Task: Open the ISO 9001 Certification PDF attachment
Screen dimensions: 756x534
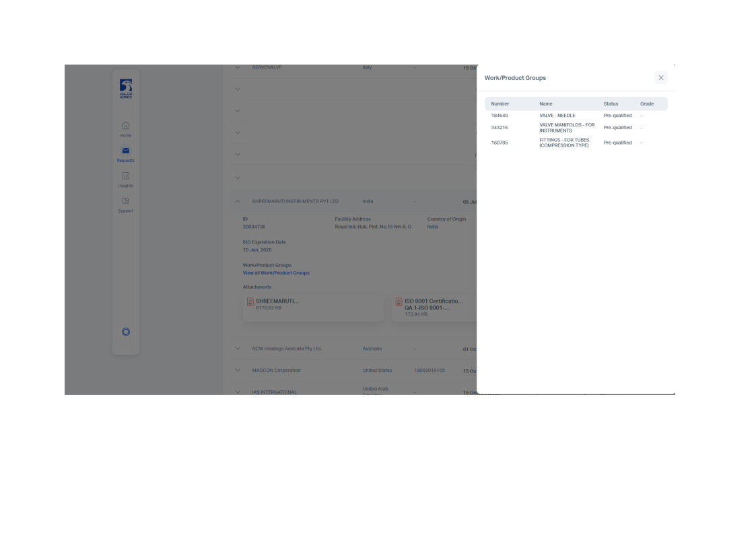Action: (x=399, y=302)
